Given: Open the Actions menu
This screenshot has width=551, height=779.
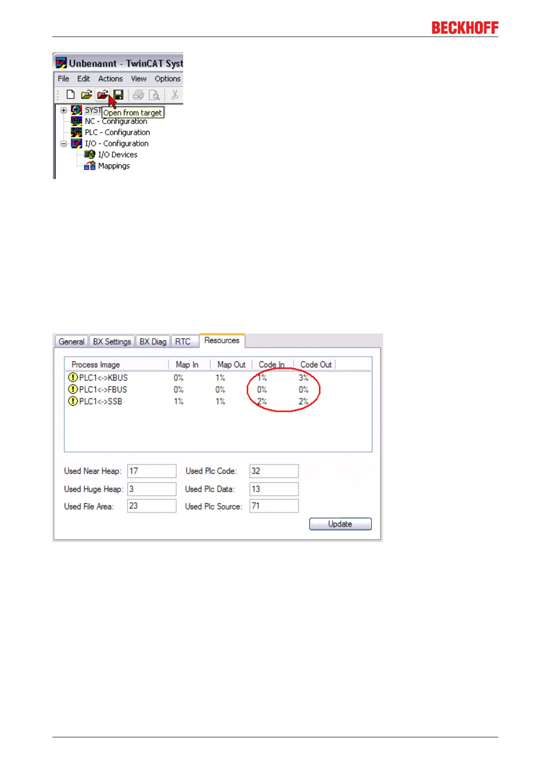Looking at the screenshot, I should 111,79.
